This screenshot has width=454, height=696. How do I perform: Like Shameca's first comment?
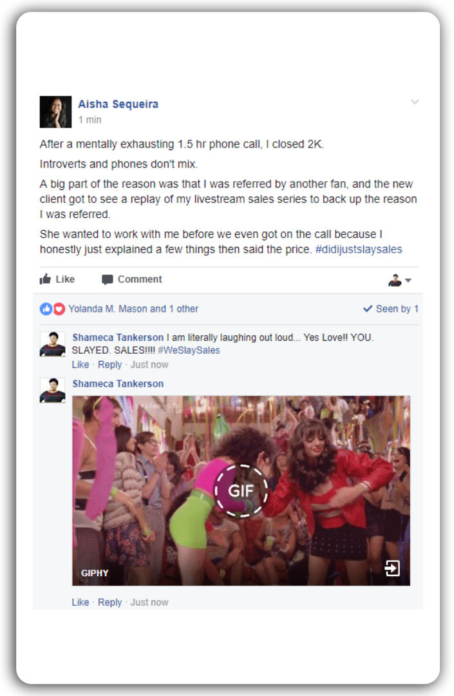pyautogui.click(x=80, y=364)
